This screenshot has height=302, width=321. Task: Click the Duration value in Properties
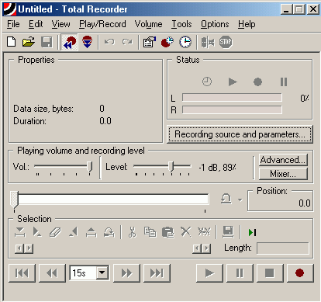[x=105, y=121]
